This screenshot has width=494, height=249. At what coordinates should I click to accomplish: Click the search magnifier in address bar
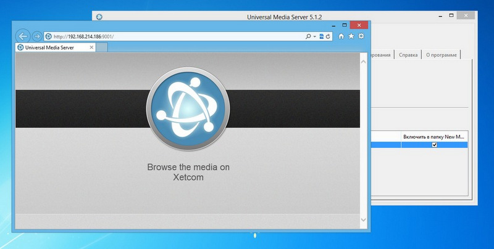pyautogui.click(x=308, y=36)
